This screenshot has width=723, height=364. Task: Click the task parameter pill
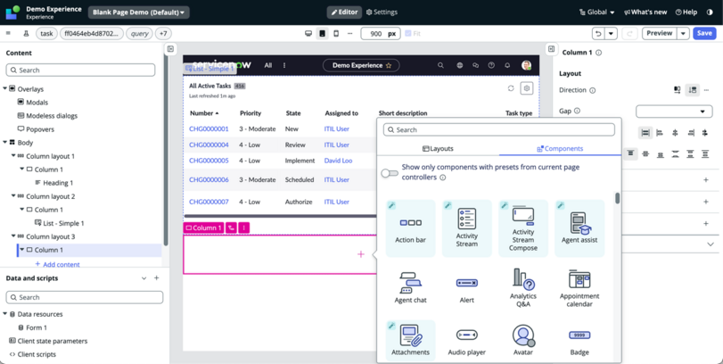tap(46, 34)
